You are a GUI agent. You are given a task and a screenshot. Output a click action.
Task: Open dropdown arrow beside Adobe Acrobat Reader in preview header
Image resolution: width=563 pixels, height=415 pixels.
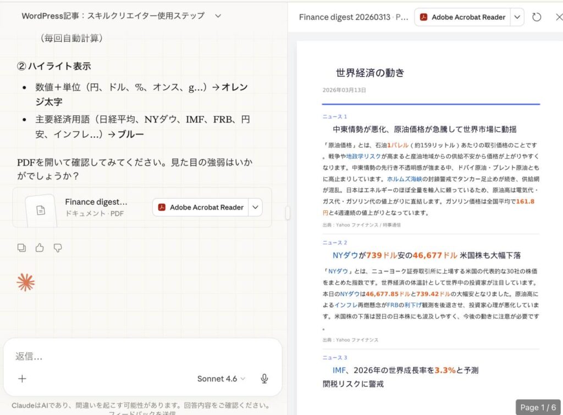tap(517, 17)
